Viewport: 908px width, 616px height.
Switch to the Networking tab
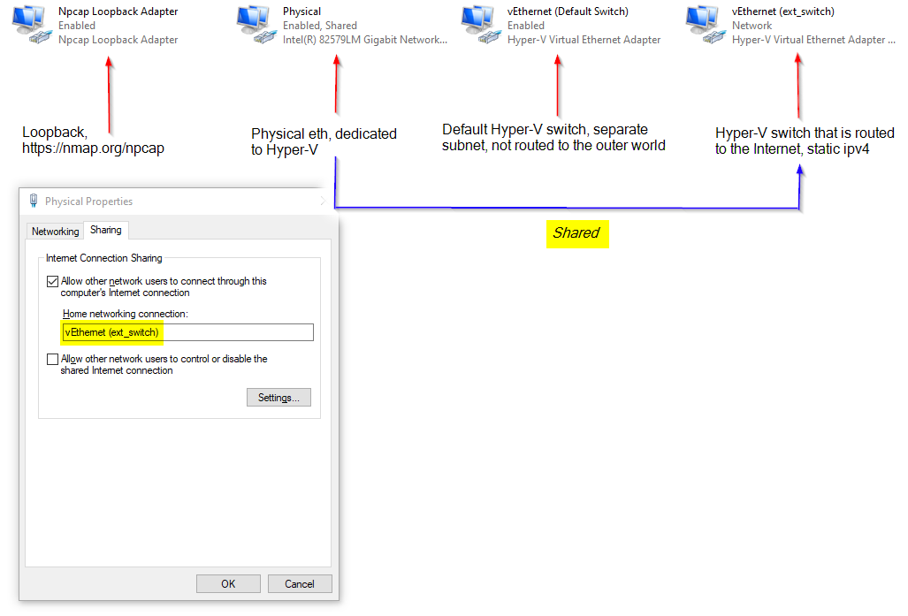coord(55,231)
